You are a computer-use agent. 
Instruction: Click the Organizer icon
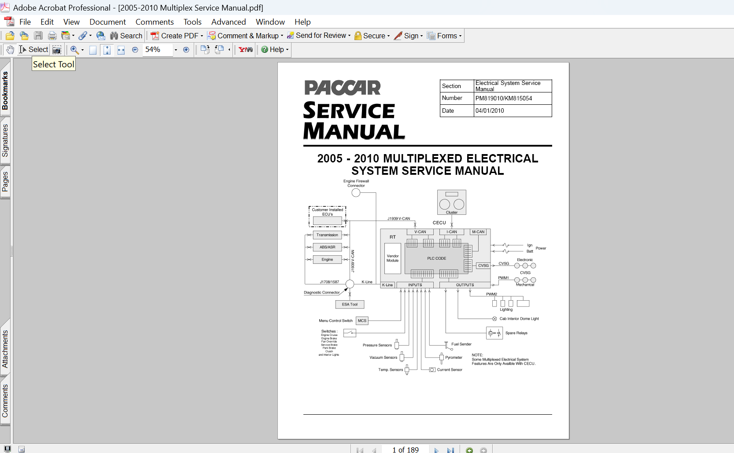coord(66,36)
